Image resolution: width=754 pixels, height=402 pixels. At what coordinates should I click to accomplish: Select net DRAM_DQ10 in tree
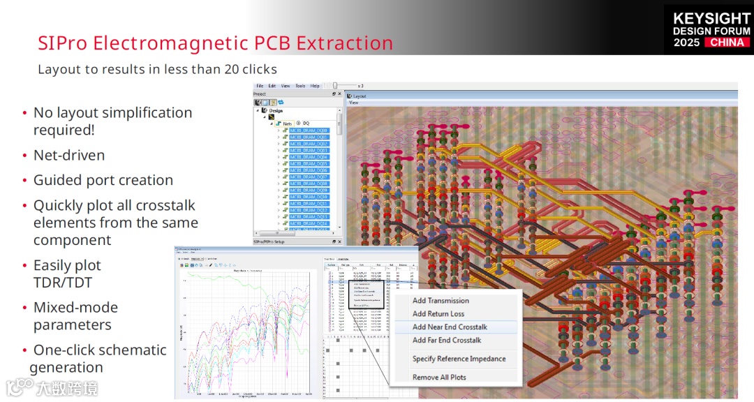309,197
